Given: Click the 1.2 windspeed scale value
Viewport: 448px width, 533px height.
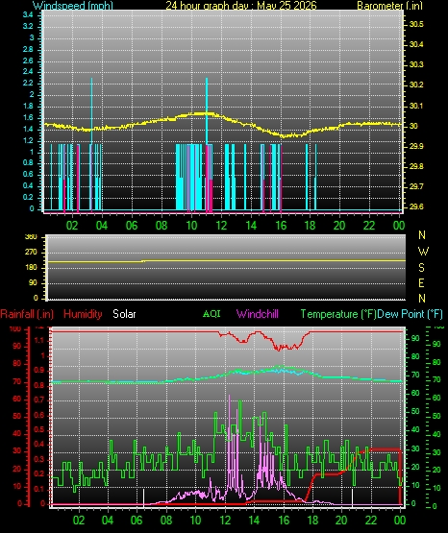Looking at the screenshot, I should tap(28, 140).
